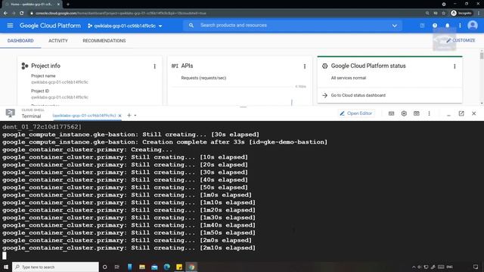Screen dimensions: 484x272
Task: Select the Cloud Shell terminal session tab
Action: [x=84, y=116]
